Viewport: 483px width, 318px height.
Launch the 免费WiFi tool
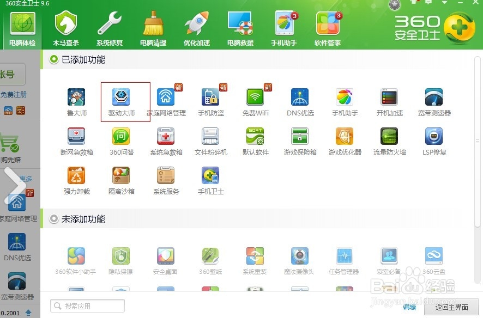255,102
